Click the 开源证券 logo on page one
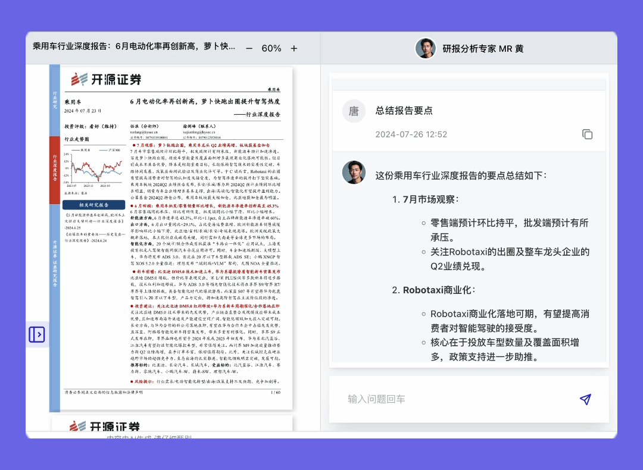 [106, 79]
